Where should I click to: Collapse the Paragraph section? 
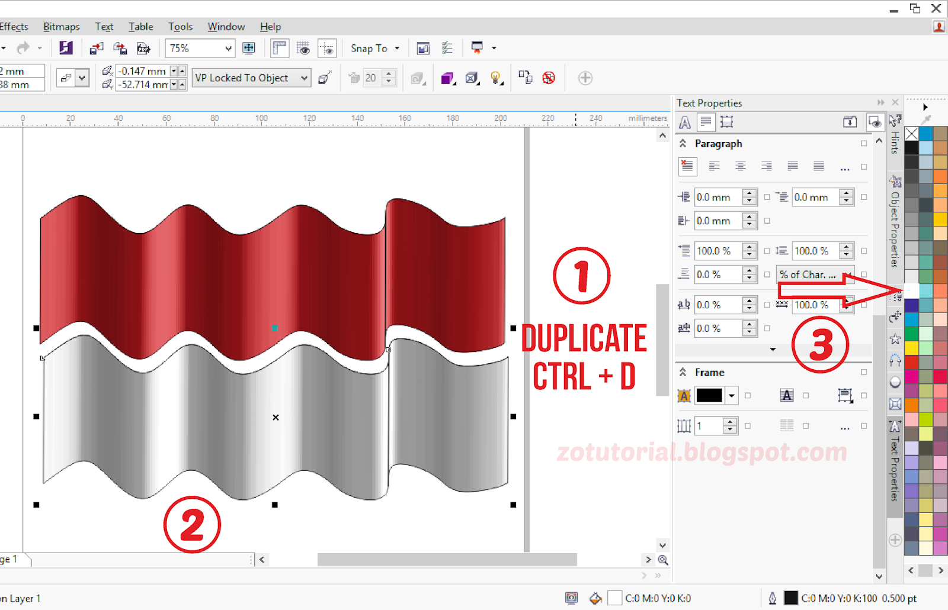(x=683, y=143)
